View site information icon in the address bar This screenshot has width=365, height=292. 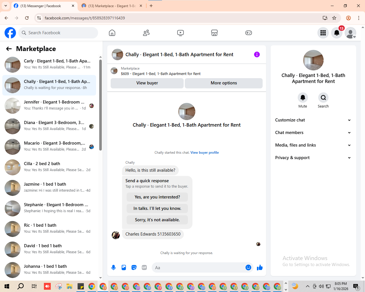(39, 18)
